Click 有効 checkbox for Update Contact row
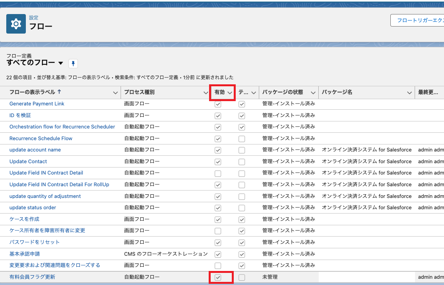 tap(218, 162)
